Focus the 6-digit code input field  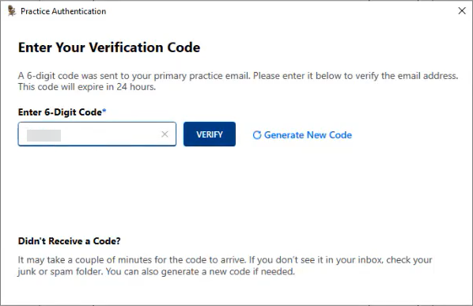click(97, 134)
